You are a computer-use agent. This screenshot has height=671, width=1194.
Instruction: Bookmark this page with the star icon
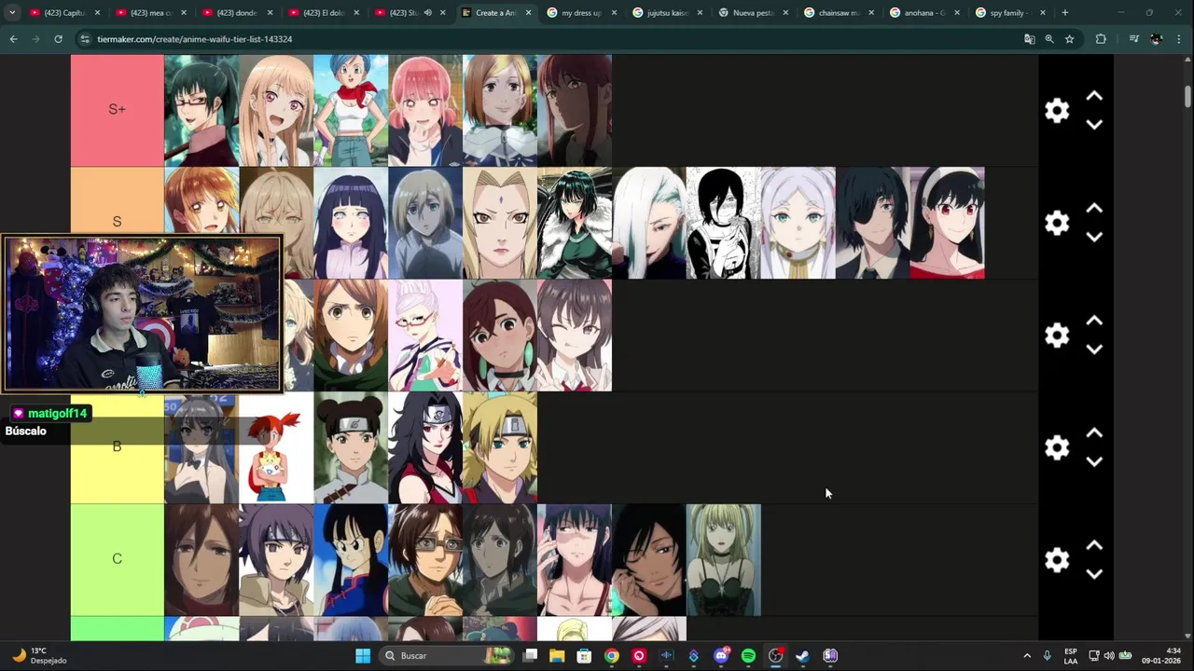[1070, 39]
